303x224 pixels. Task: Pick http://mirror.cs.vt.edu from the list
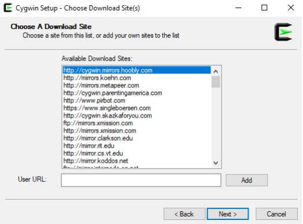point(137,153)
